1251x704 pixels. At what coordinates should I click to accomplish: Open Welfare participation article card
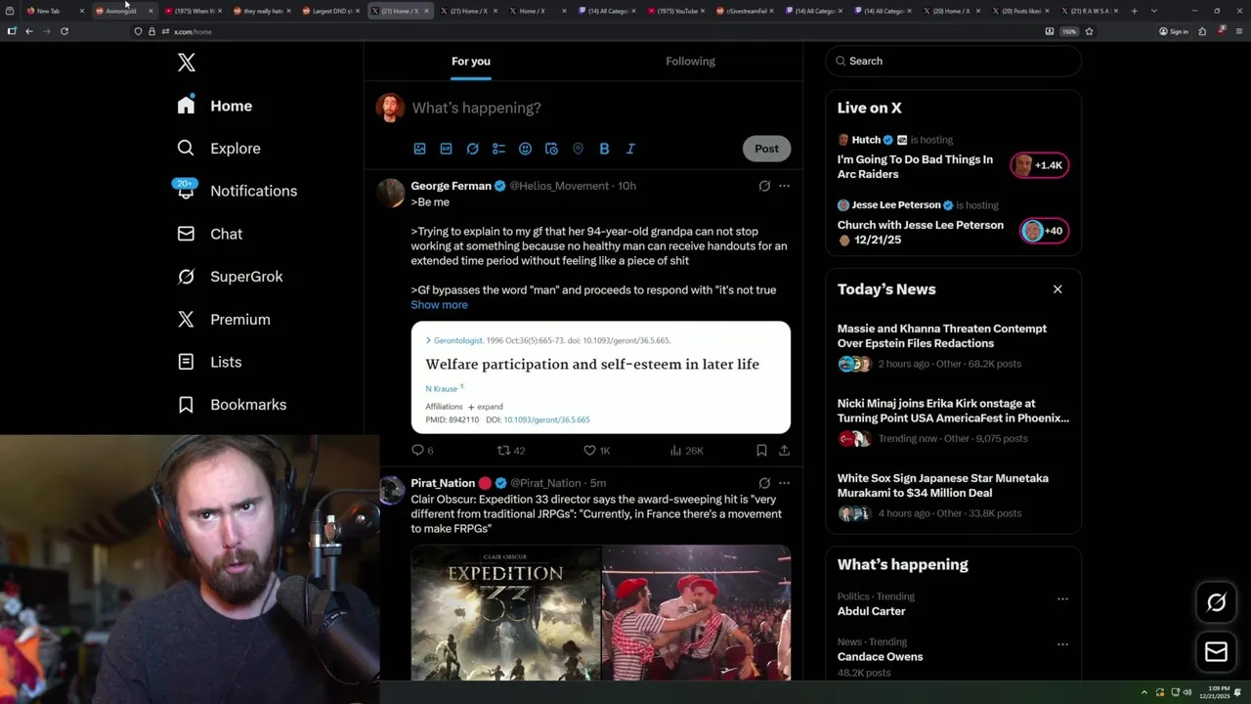point(600,377)
